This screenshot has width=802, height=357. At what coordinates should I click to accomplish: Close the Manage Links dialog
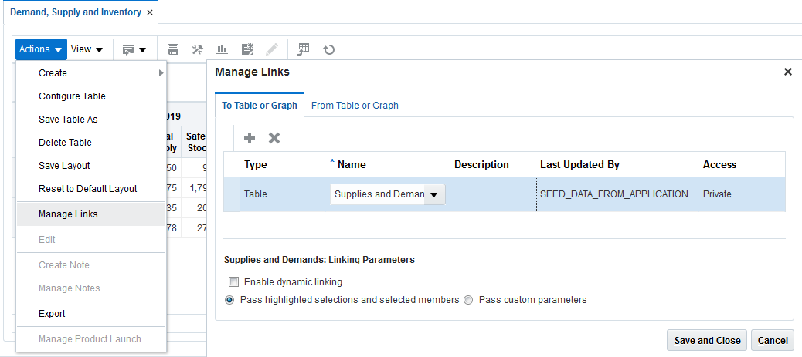pos(788,72)
